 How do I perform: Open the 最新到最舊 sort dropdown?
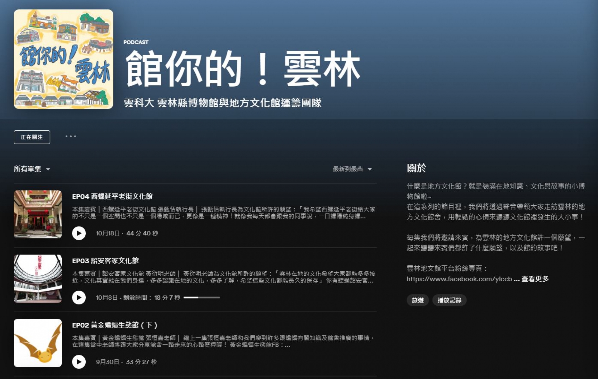coord(352,169)
